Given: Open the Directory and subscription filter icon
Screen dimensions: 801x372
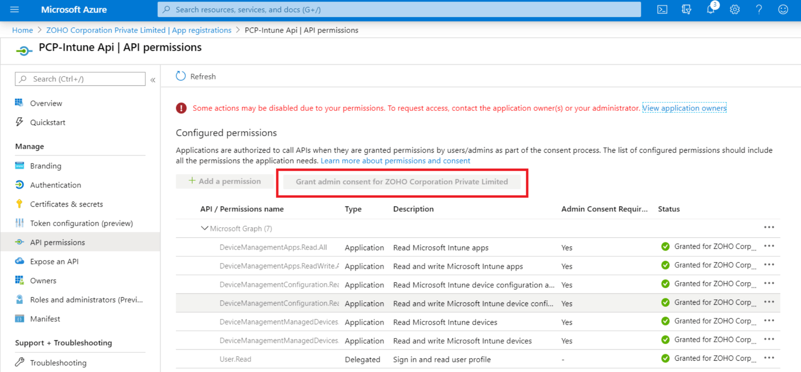Looking at the screenshot, I should coord(686,10).
